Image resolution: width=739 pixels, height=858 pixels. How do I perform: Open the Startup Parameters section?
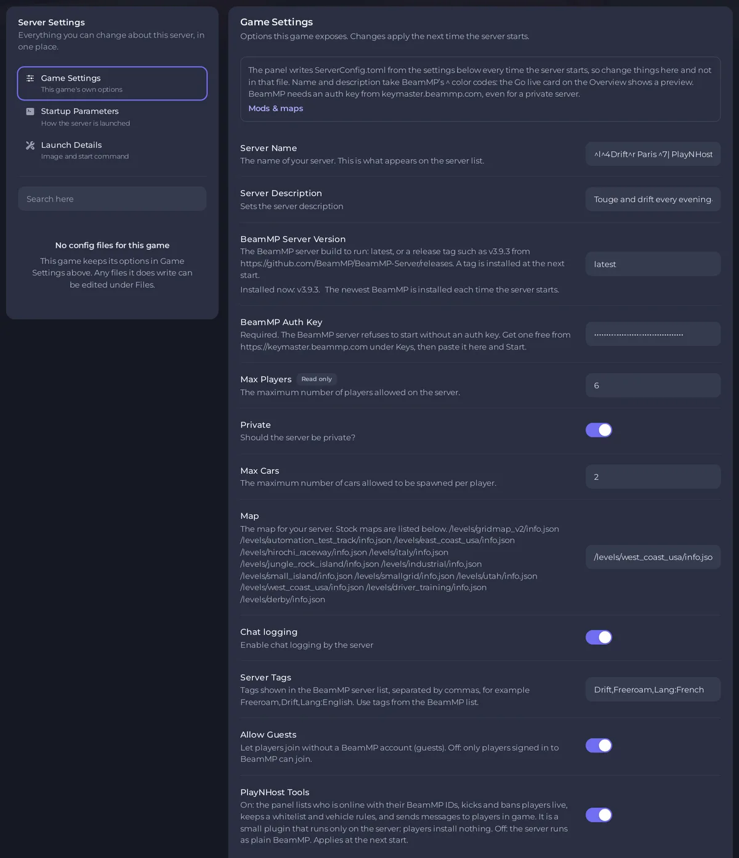pyautogui.click(x=112, y=116)
